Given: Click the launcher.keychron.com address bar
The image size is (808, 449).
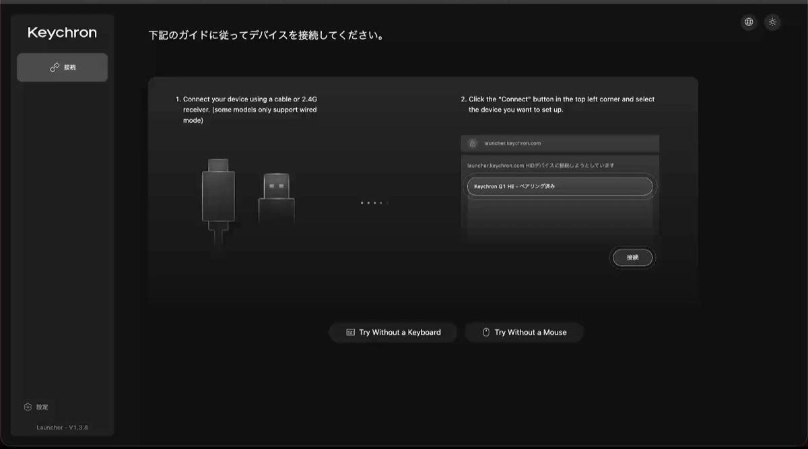Looking at the screenshot, I should point(560,143).
